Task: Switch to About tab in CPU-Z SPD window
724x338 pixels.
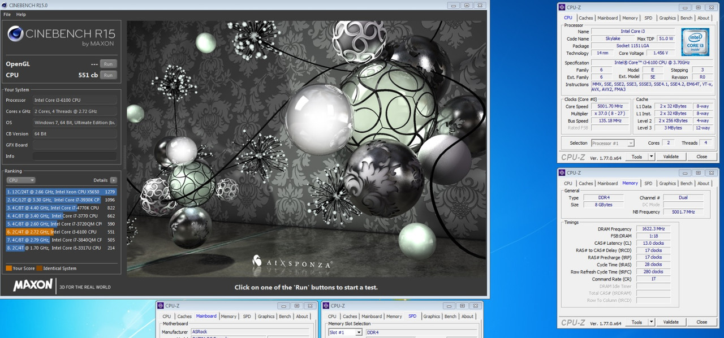Action: [x=467, y=317]
